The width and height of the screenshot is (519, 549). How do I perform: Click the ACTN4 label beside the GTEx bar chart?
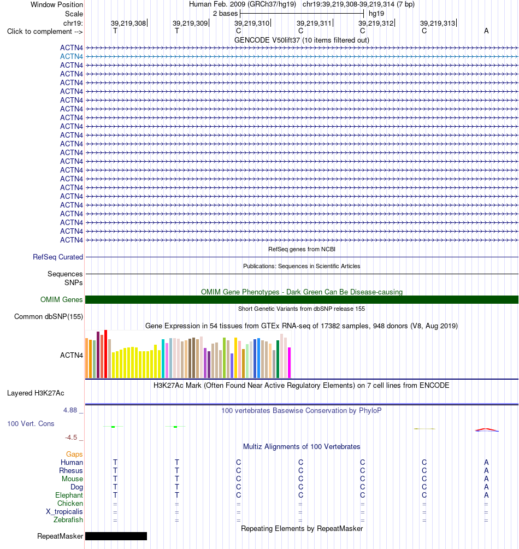point(72,355)
